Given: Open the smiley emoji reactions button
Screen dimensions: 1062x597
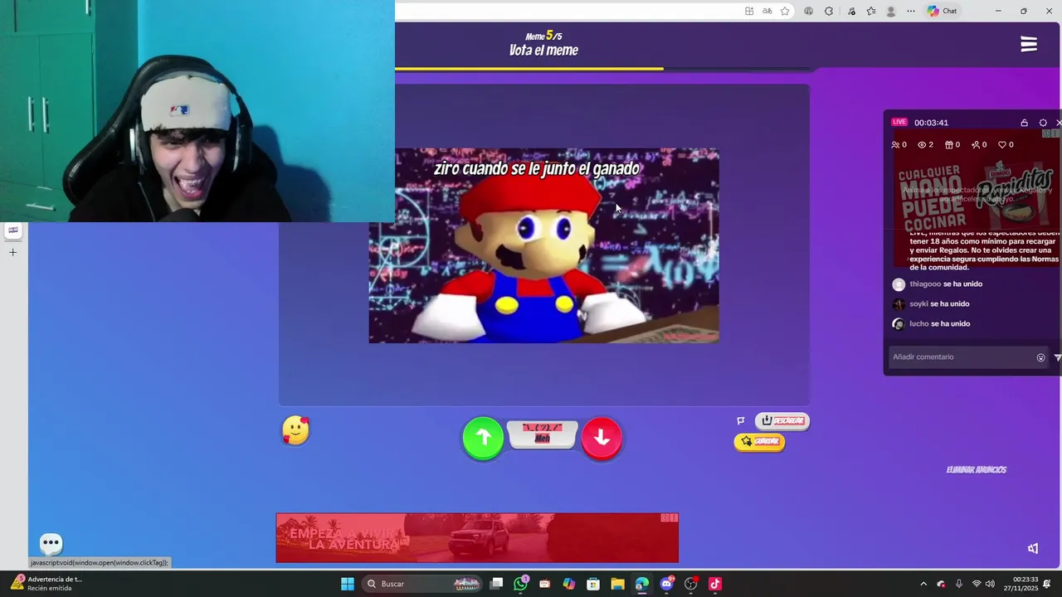Looking at the screenshot, I should pos(295,430).
